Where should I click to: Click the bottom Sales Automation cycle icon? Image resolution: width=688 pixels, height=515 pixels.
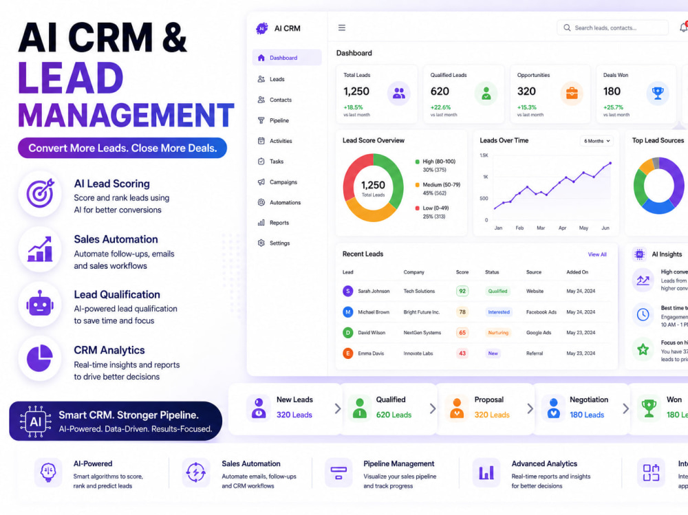pos(195,473)
